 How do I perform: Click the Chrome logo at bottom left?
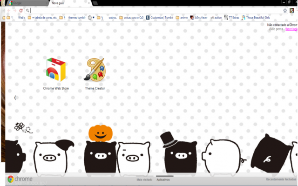pos(20,179)
